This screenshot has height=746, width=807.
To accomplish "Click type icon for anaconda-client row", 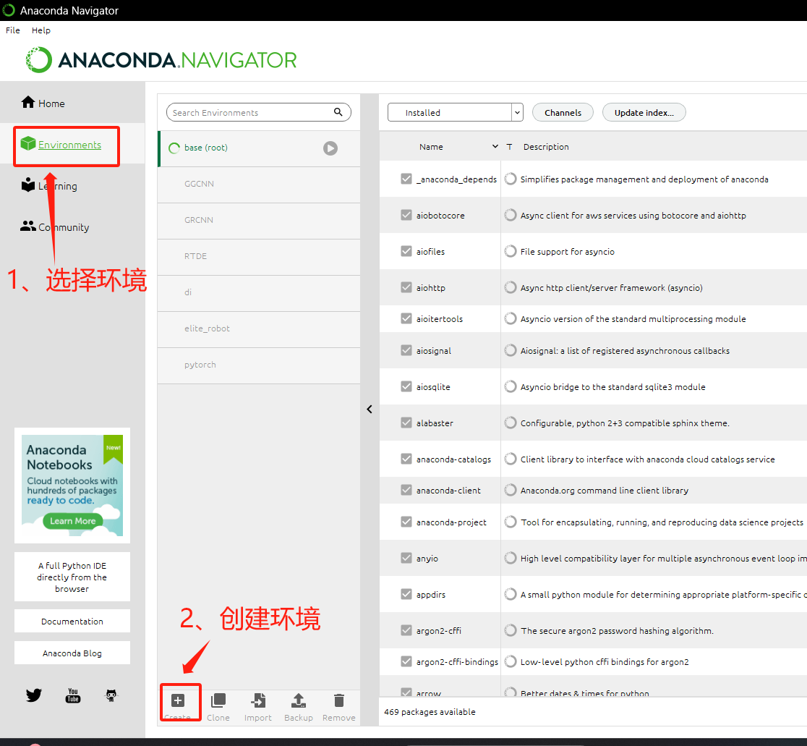I will [x=510, y=490].
